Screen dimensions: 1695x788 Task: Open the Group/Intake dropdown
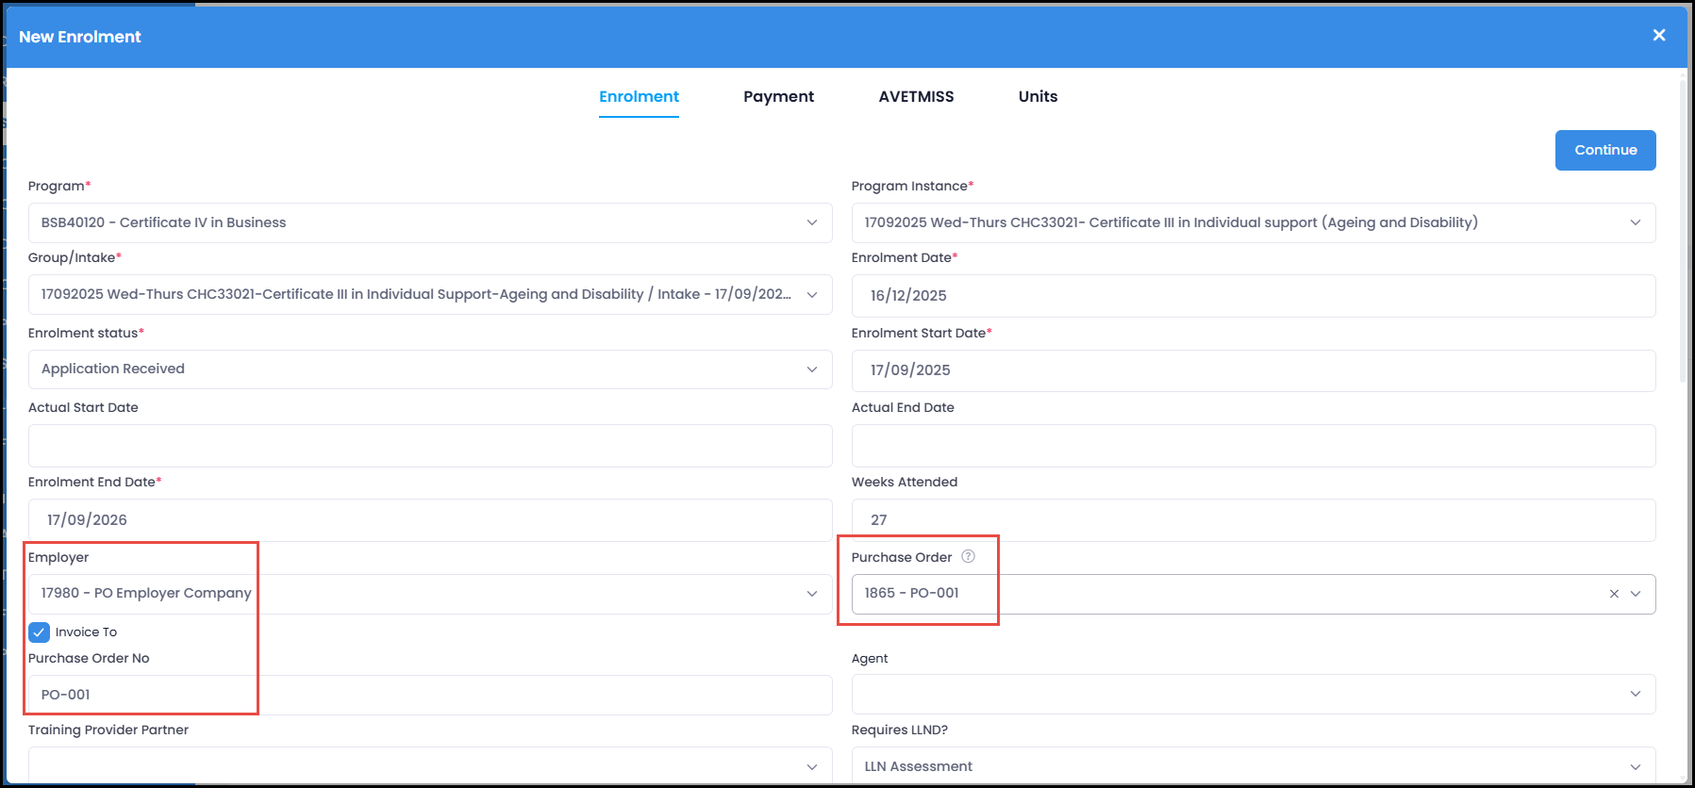pos(429,295)
